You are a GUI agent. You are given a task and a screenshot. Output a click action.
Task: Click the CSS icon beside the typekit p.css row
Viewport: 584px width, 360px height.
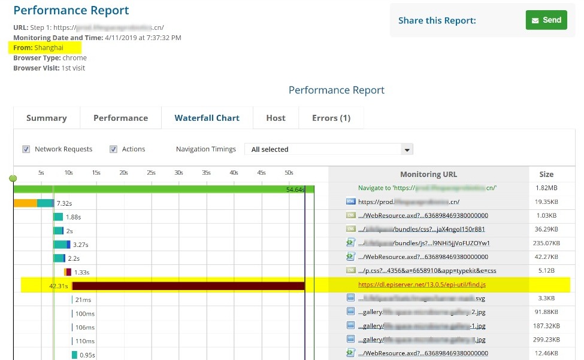click(x=351, y=270)
